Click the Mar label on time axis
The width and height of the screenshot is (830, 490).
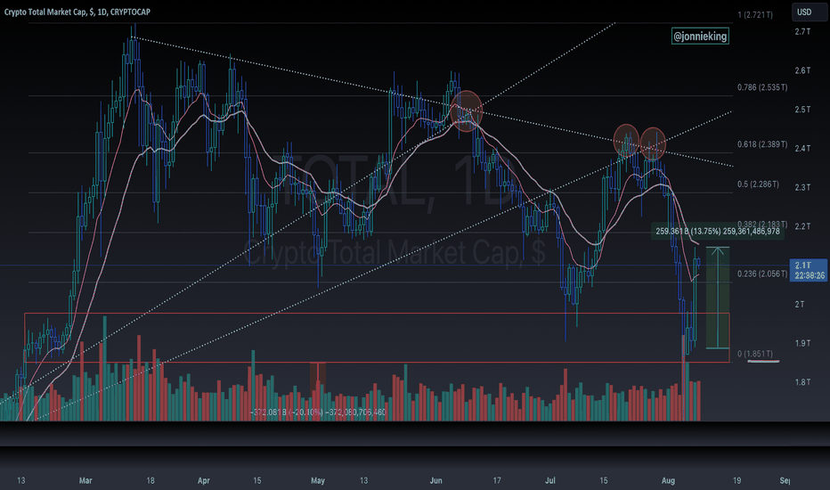(x=85, y=480)
